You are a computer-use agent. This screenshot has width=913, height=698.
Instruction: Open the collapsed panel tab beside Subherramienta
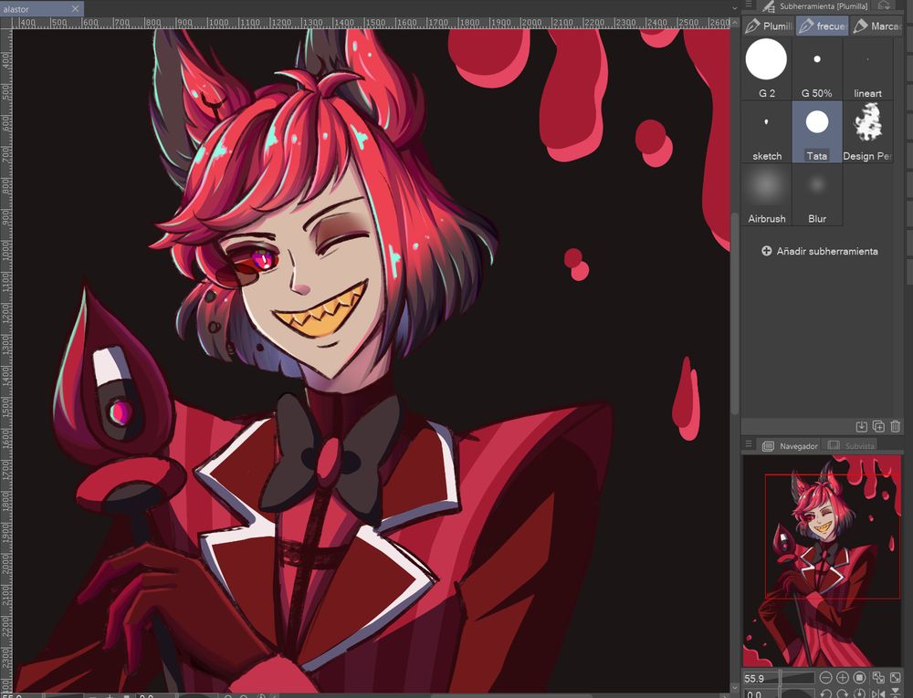[884, 5]
